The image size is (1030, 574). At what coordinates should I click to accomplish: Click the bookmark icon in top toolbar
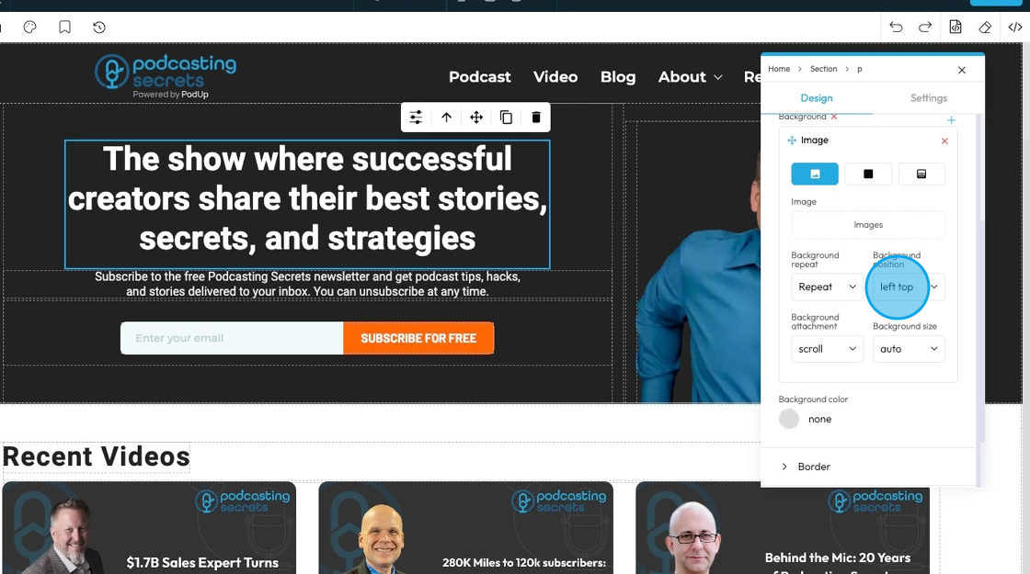64,27
